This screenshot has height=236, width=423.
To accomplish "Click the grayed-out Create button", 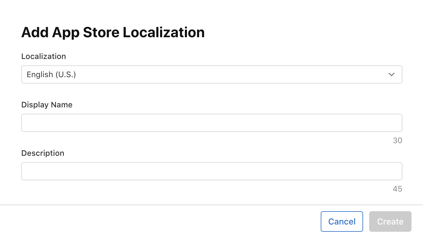I will click(x=390, y=221).
